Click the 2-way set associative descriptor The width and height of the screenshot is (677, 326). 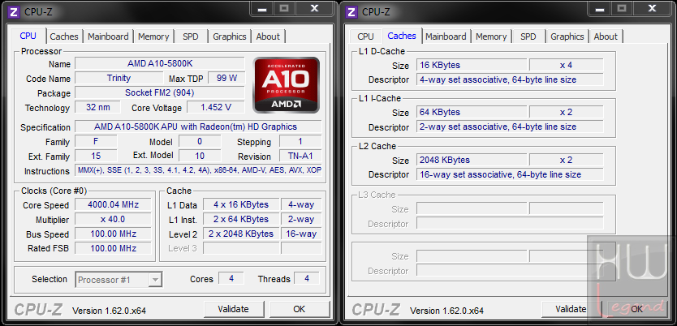point(510,127)
